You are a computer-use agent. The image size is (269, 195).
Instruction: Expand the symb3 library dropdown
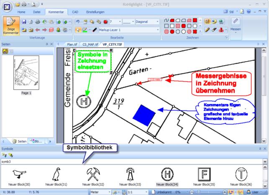coord(265,161)
